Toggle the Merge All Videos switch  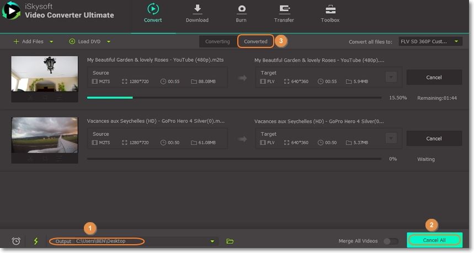click(x=390, y=241)
